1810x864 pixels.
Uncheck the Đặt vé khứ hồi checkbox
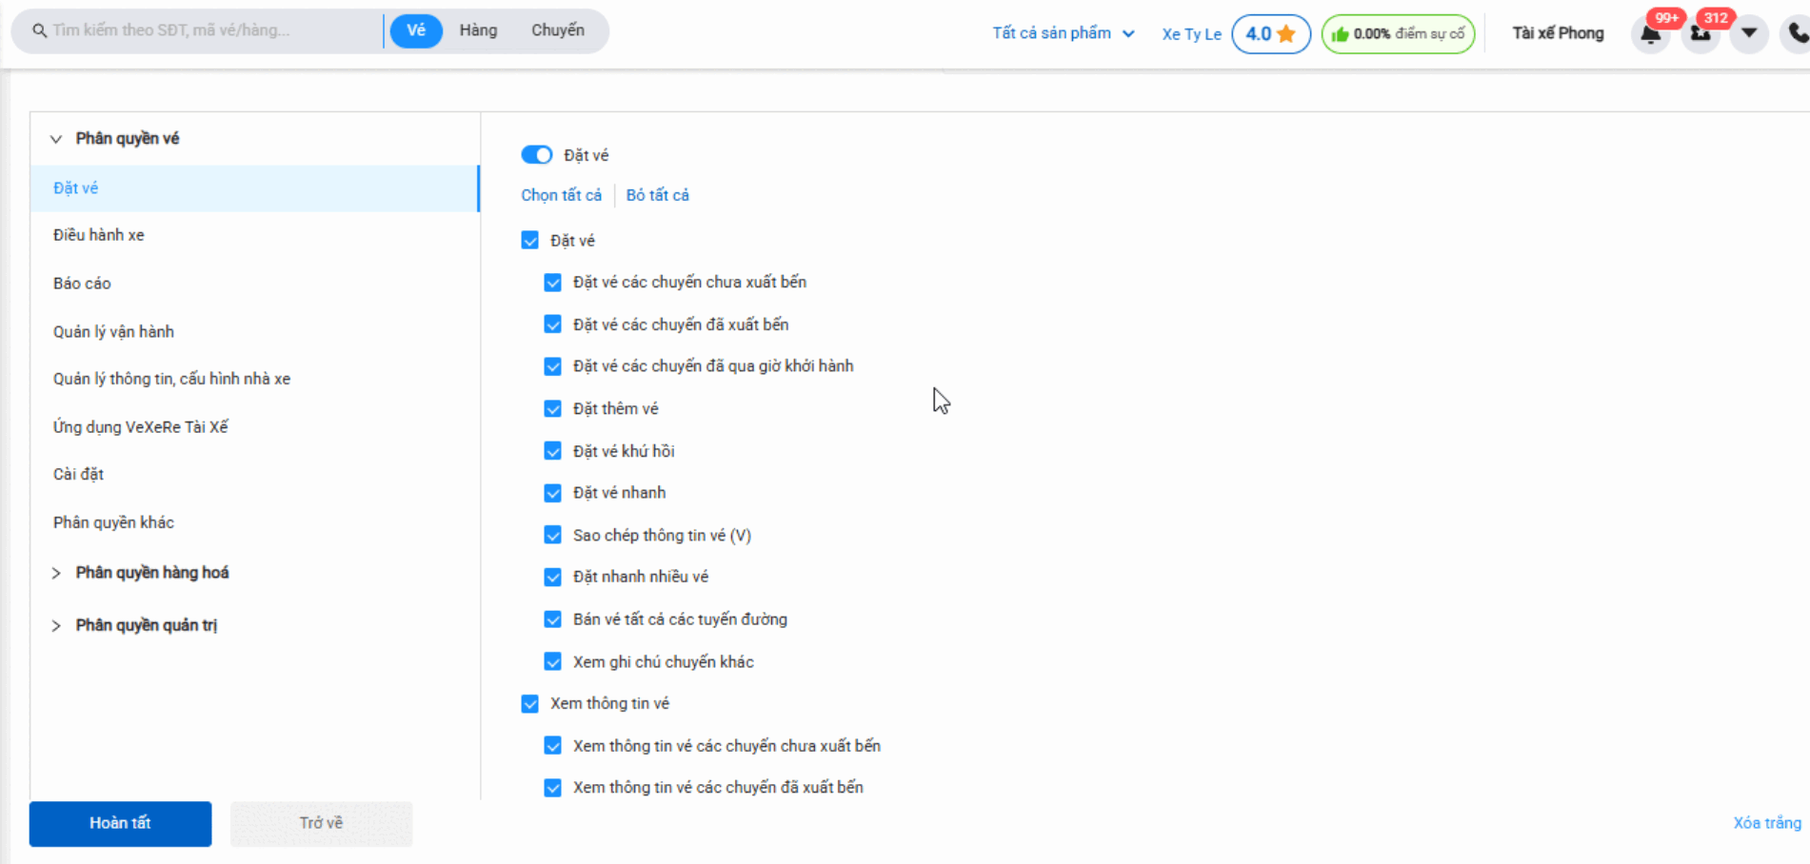point(552,451)
